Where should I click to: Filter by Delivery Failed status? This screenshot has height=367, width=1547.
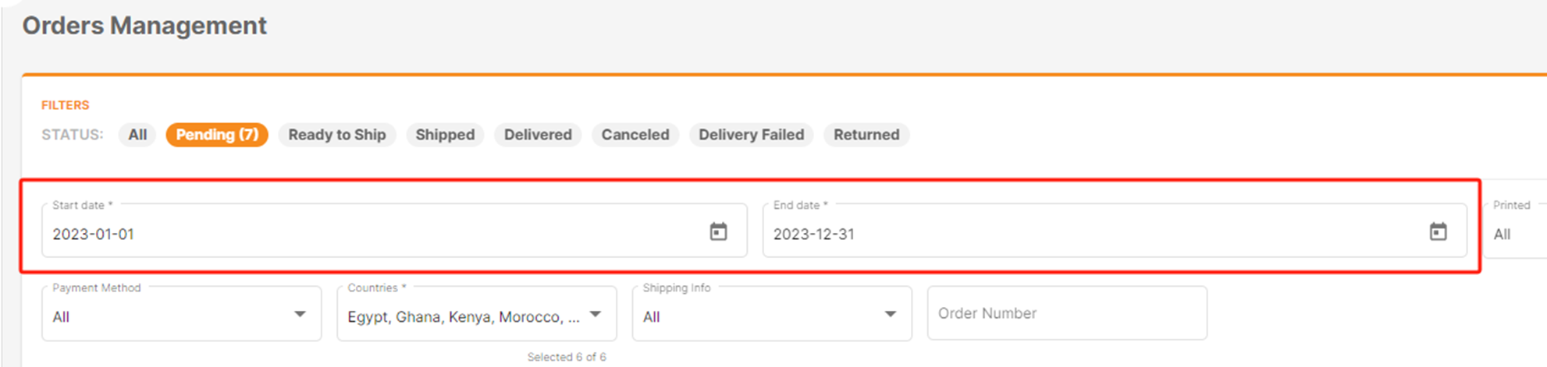point(751,135)
